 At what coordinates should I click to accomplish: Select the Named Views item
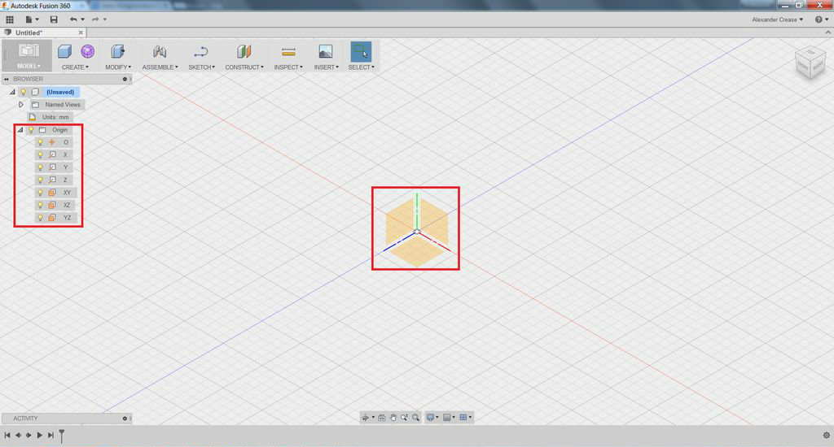click(x=62, y=105)
